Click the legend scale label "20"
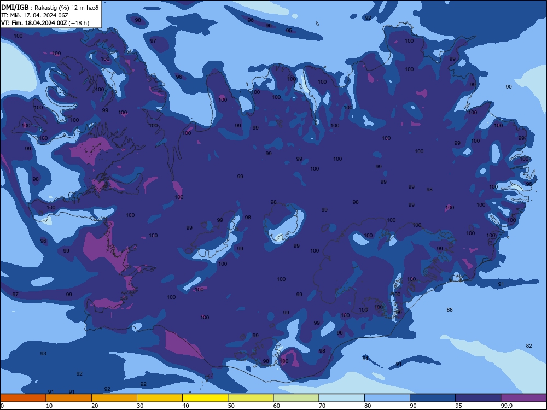The image size is (547, 410). point(95,406)
